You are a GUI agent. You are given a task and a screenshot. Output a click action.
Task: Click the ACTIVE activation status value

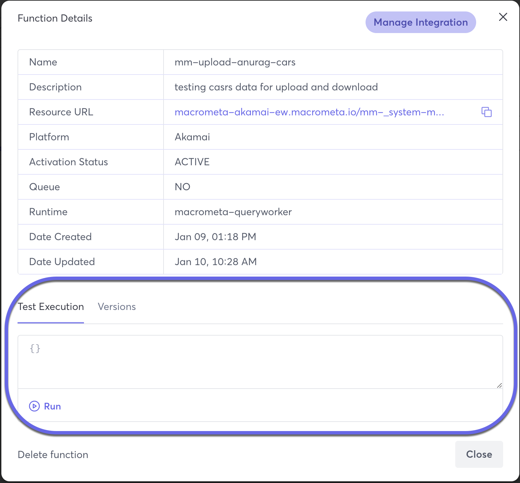coord(192,162)
